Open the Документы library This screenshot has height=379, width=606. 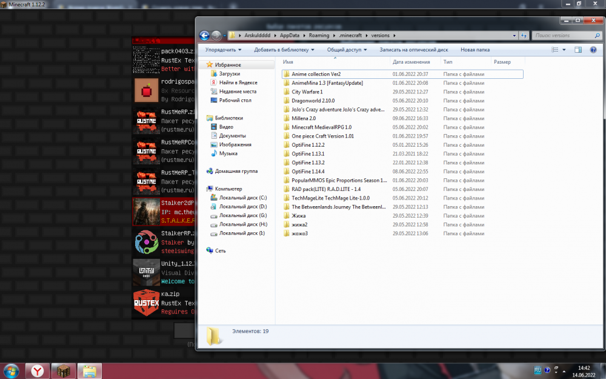232,136
